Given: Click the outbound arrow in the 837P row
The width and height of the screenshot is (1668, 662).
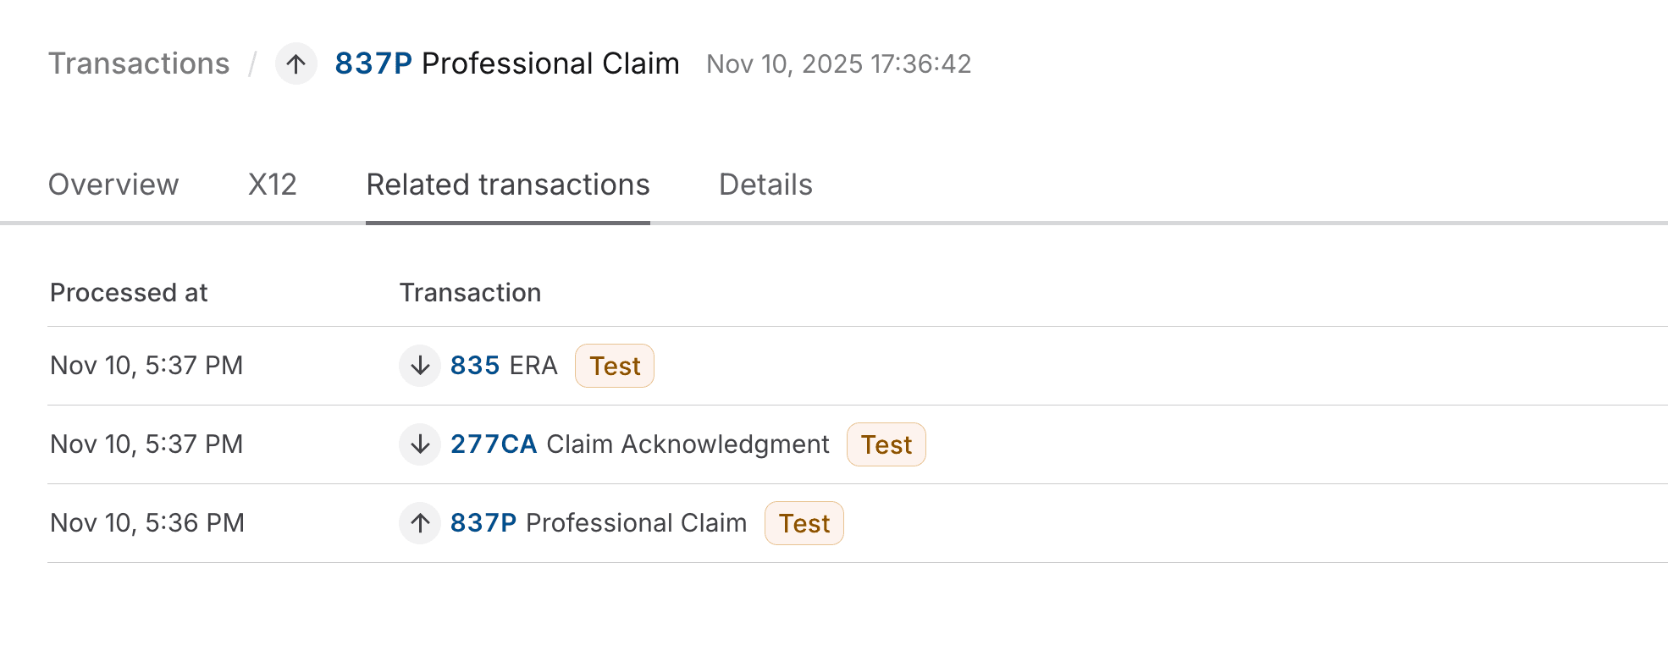Looking at the screenshot, I should click(x=419, y=523).
